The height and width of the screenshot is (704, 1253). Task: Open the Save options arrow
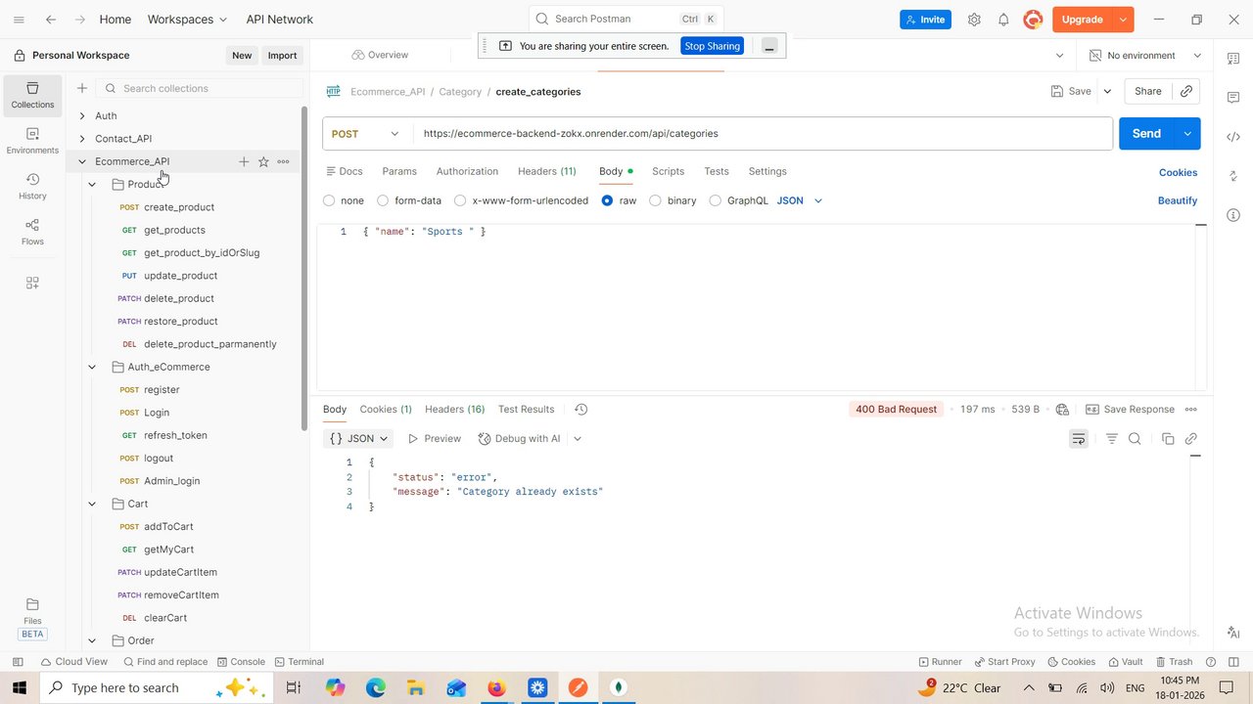pos(1107,91)
